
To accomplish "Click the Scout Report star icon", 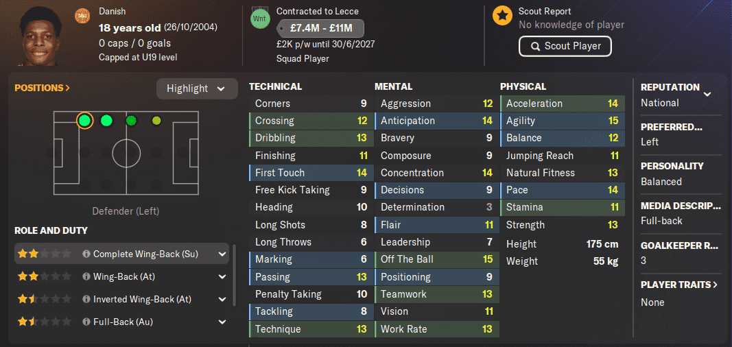I will 502,16.
